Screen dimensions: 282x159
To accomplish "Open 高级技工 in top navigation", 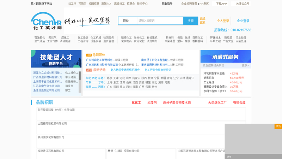I will (x=119, y=4).
